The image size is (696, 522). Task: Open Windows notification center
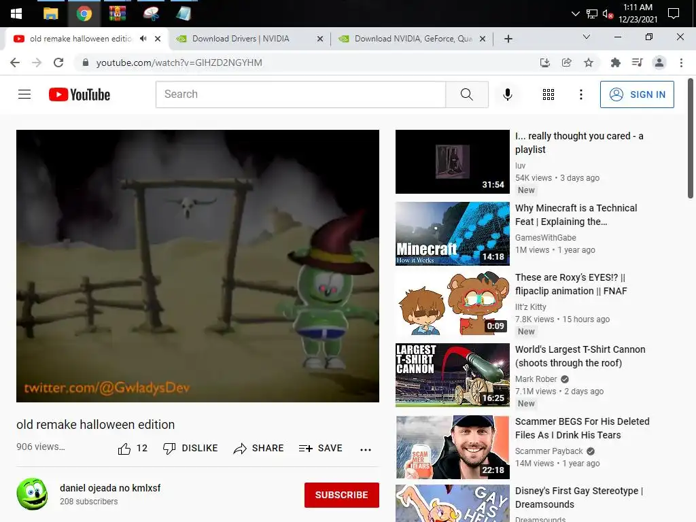coord(674,14)
